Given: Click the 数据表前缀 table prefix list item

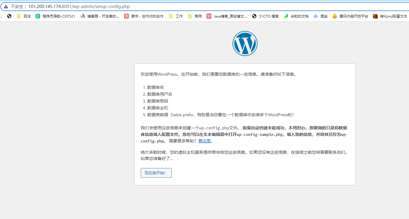Looking at the screenshot, I should tap(221, 115).
